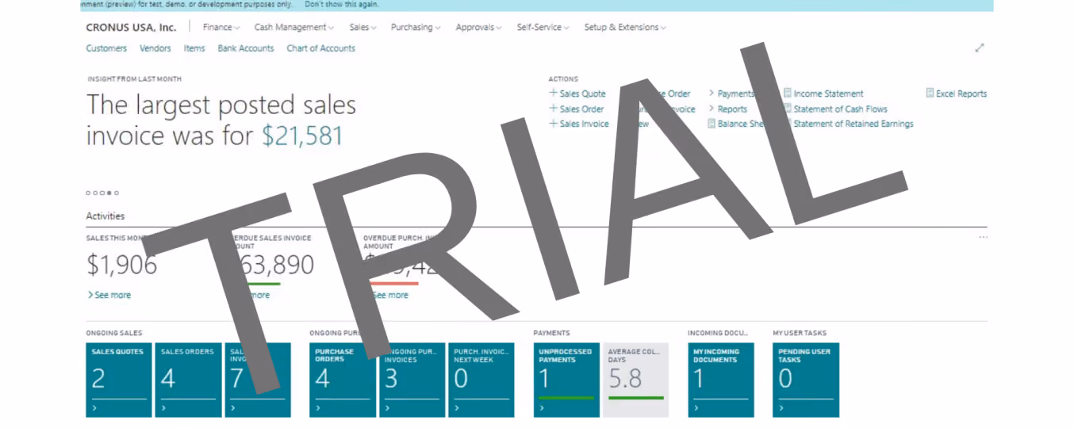
Task: Click the largest posted sales invoice headline
Action: (221, 120)
